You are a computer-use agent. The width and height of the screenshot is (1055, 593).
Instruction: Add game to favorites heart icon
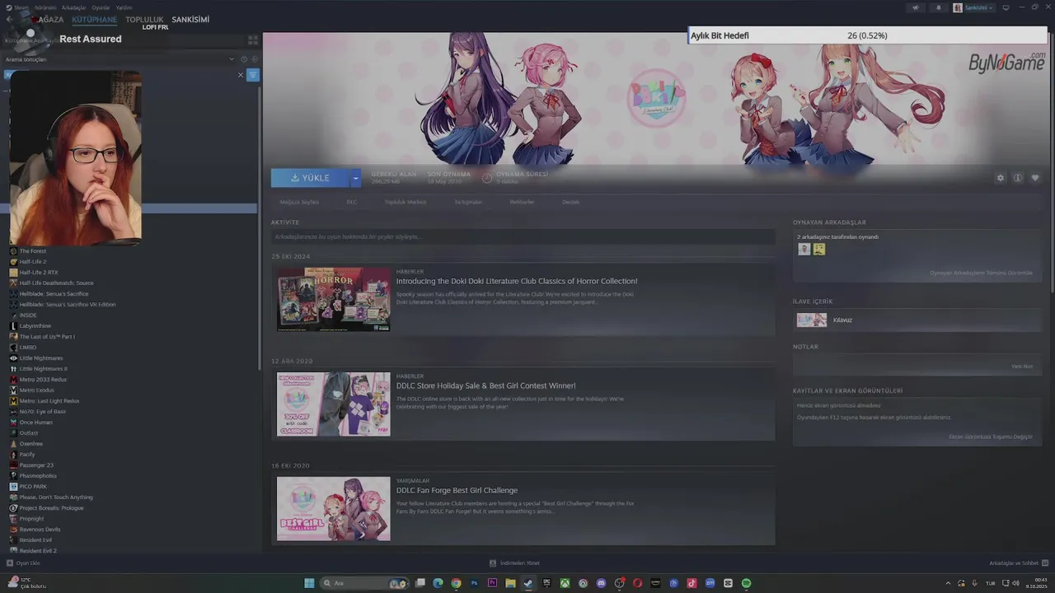tap(1035, 178)
